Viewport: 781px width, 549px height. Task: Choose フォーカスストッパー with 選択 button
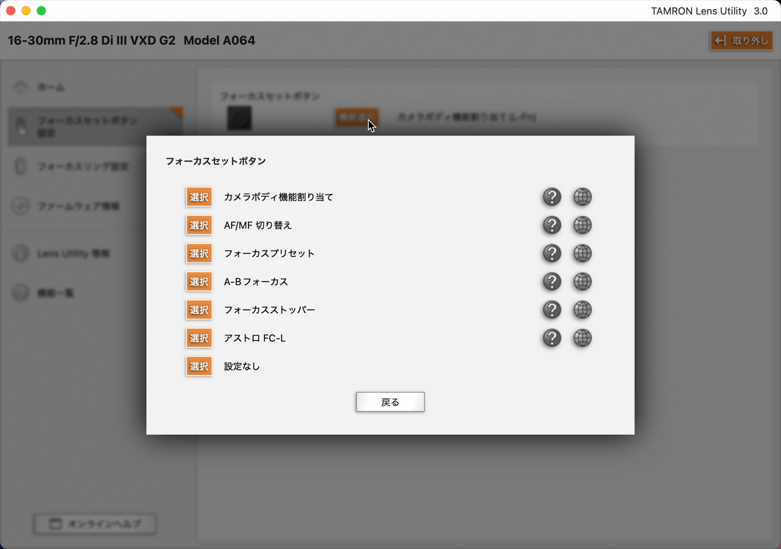[199, 309]
